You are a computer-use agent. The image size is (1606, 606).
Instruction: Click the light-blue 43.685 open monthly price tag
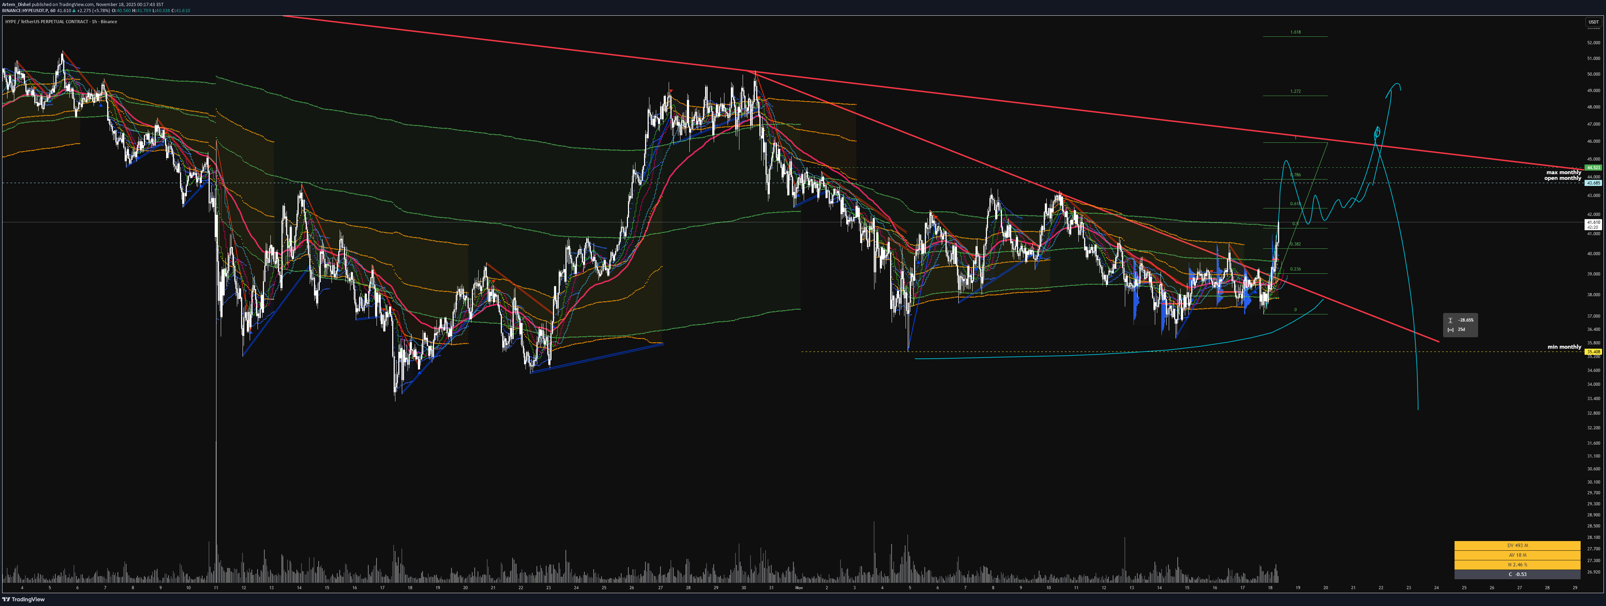tap(1593, 183)
